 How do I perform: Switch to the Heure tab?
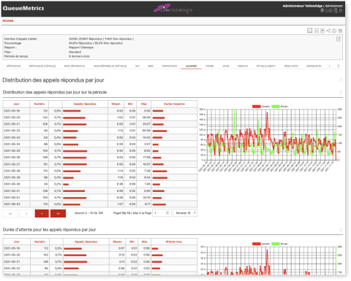210,66
